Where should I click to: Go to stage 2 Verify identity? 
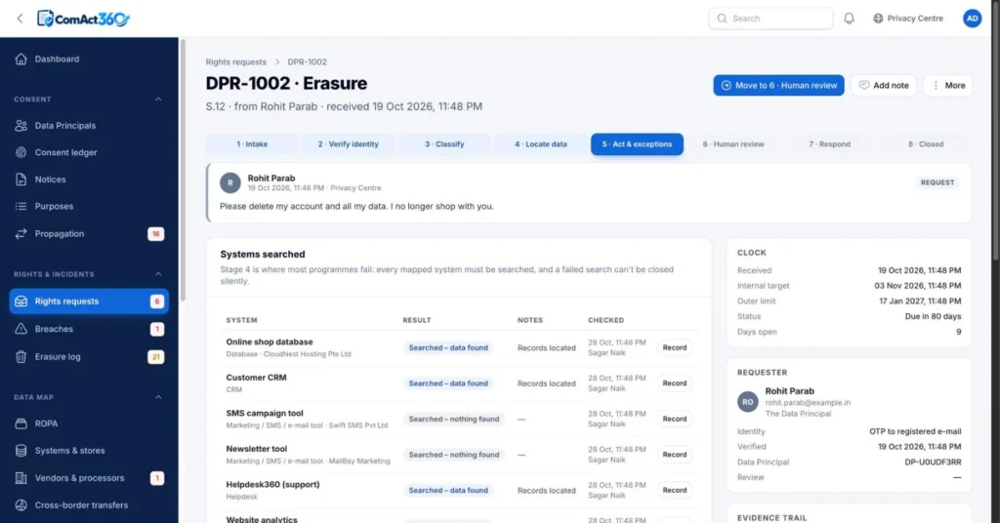point(349,144)
